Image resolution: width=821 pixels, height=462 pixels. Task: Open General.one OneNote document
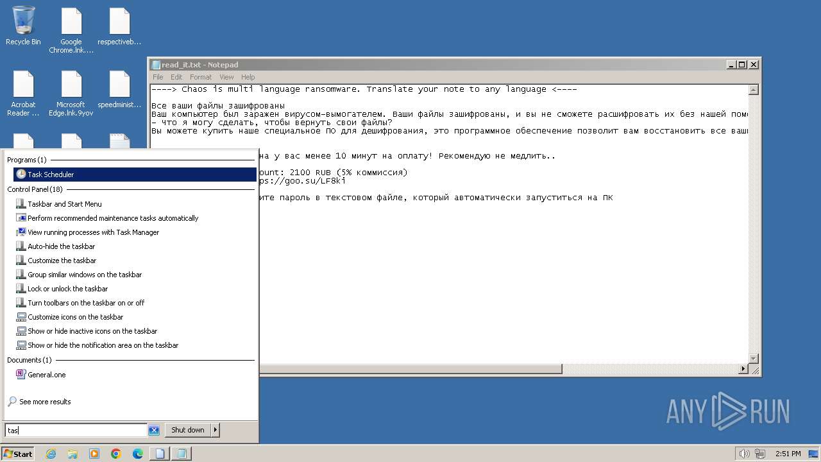pyautogui.click(x=46, y=375)
